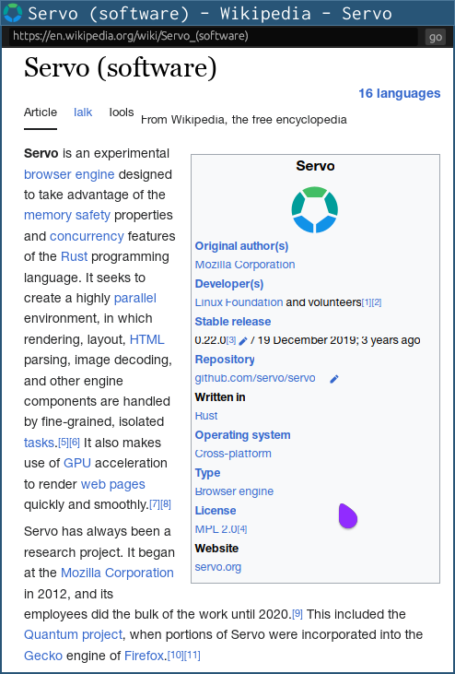455x674 pixels.
Task: Switch to the Talk tab
Action: (x=83, y=112)
